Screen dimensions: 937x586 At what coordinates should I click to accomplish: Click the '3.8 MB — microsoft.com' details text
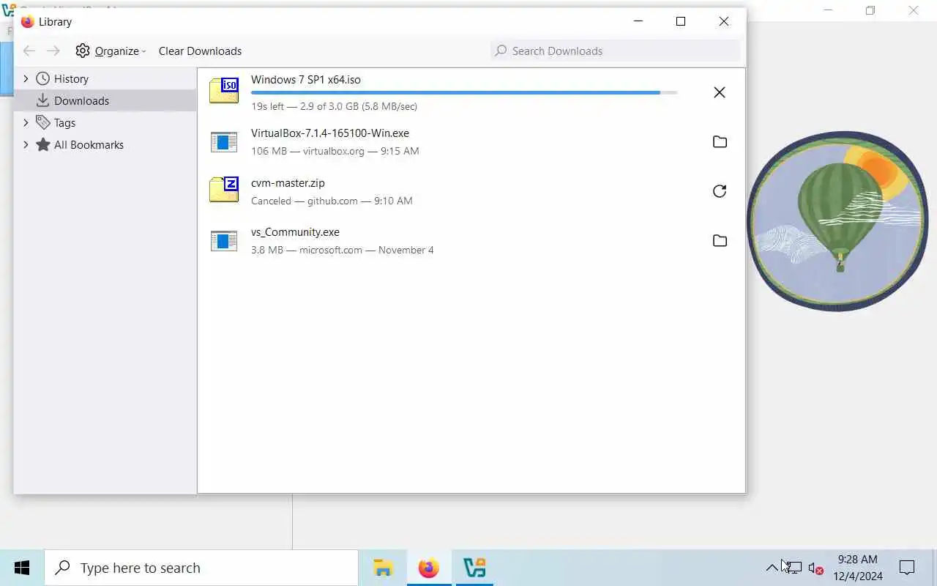click(x=343, y=250)
